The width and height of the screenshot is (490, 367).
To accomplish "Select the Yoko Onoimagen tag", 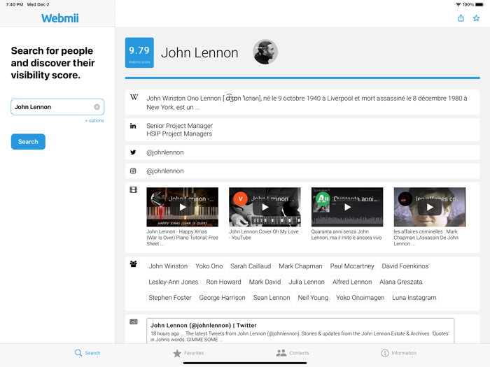I will click(x=360, y=298).
